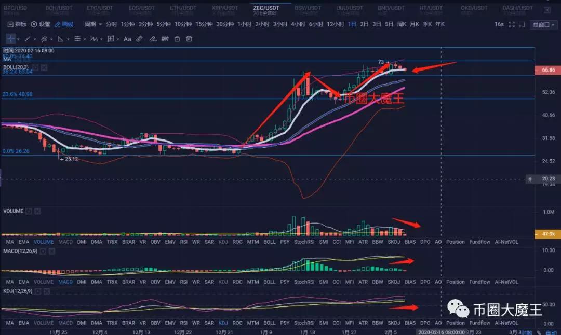Image resolution: width=561 pixels, height=335 pixels.
Task: Click the 66.86 current price label
Action: (548, 70)
